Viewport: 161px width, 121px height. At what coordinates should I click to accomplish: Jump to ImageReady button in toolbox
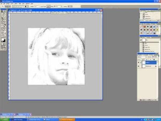click(x=3, y=49)
